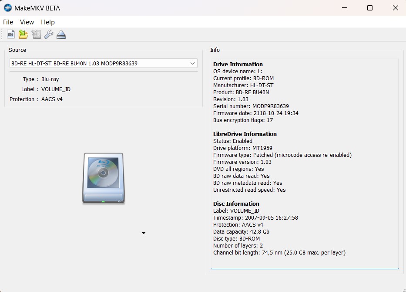Click the large Blu-ray drive icon
The image size is (406, 292).
coord(103,178)
